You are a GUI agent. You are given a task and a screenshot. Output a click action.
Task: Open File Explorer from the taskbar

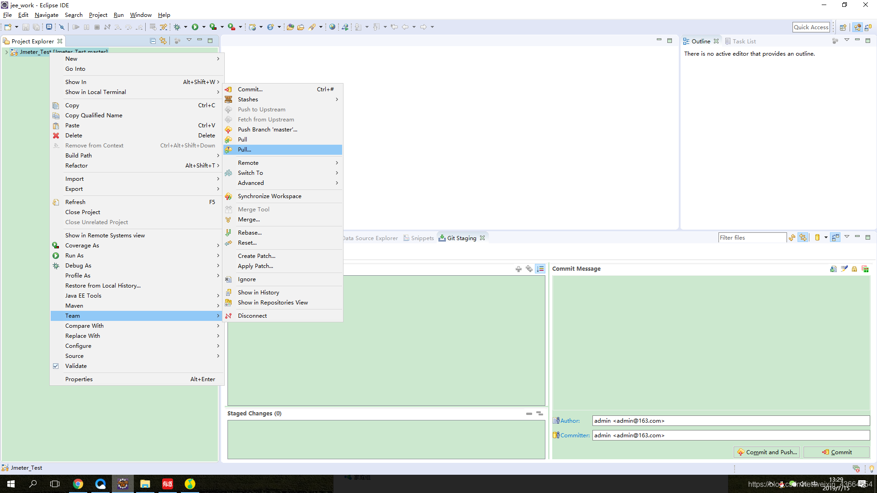pos(145,484)
